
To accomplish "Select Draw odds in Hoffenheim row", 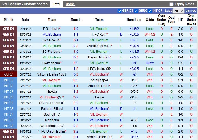I will click(x=150, y=63).
